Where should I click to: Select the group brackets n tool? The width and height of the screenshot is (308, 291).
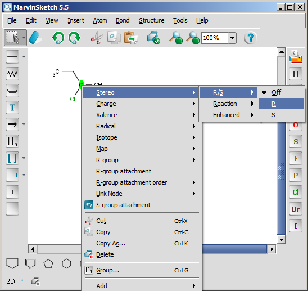click(x=12, y=141)
